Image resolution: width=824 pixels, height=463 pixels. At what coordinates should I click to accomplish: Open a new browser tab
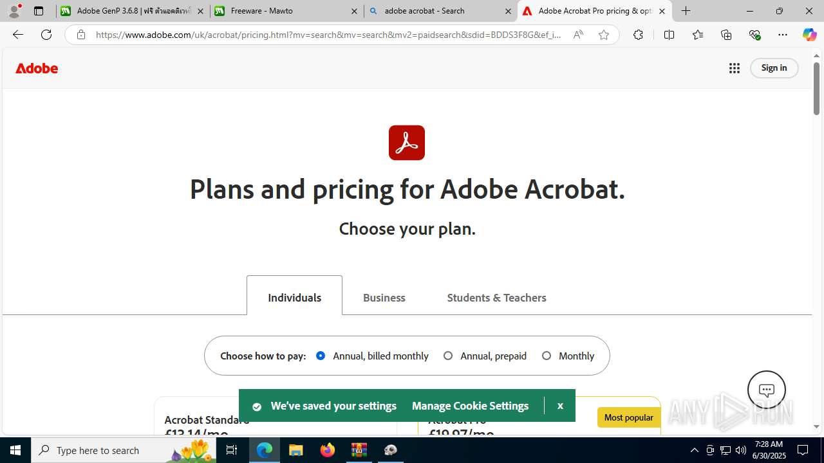686,11
